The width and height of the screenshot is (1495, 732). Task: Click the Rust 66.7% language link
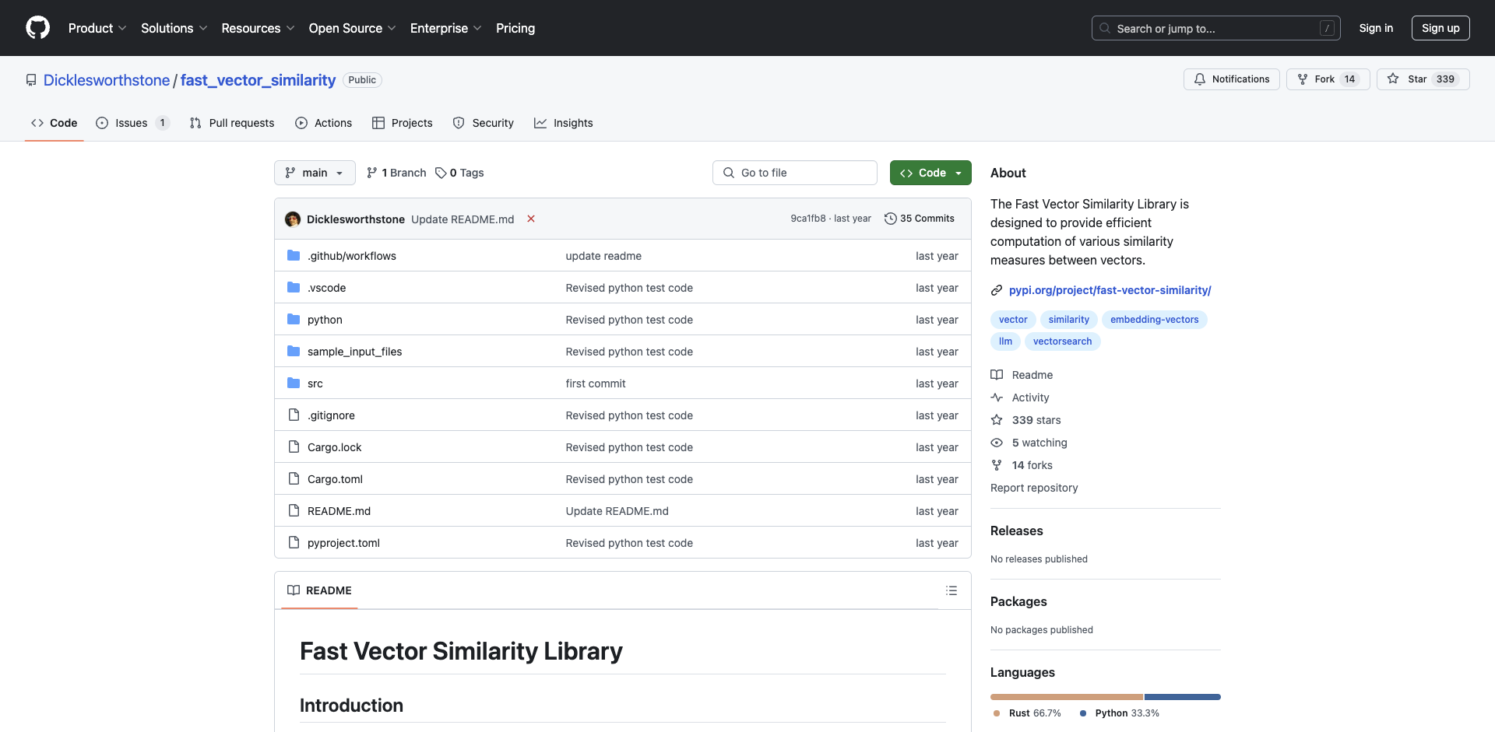tap(1027, 713)
